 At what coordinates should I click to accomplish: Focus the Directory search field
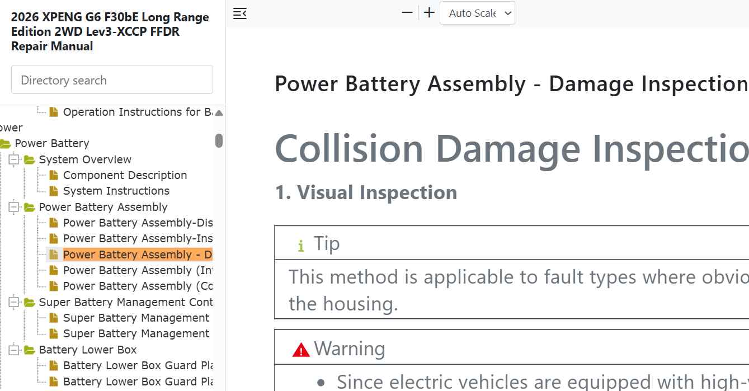112,80
